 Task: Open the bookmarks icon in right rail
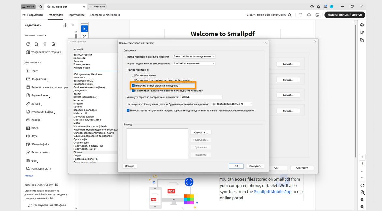tap(362, 32)
